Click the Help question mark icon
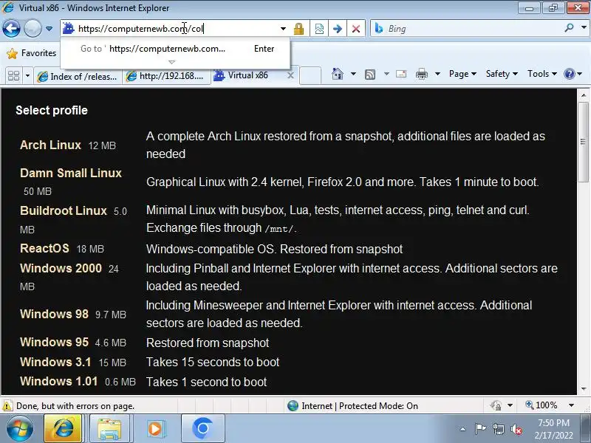The width and height of the screenshot is (591, 443). tap(569, 74)
